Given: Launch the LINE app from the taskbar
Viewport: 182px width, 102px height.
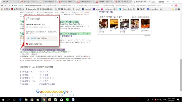Looking at the screenshot, I should pos(67,99).
